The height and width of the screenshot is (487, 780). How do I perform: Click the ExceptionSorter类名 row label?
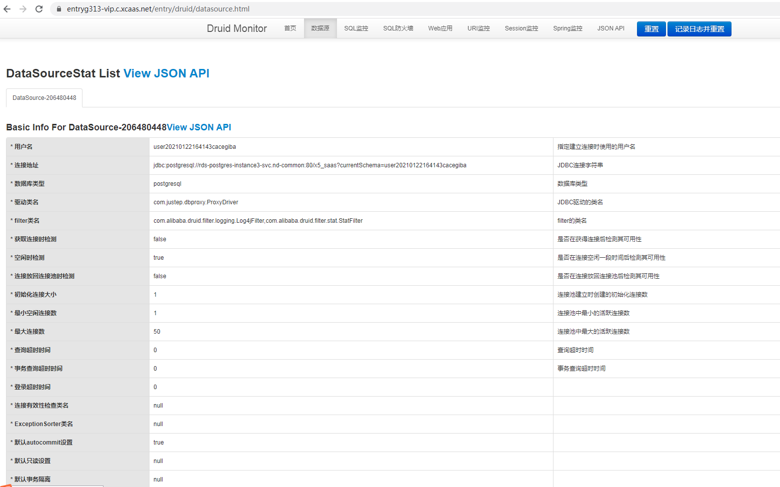pos(43,424)
